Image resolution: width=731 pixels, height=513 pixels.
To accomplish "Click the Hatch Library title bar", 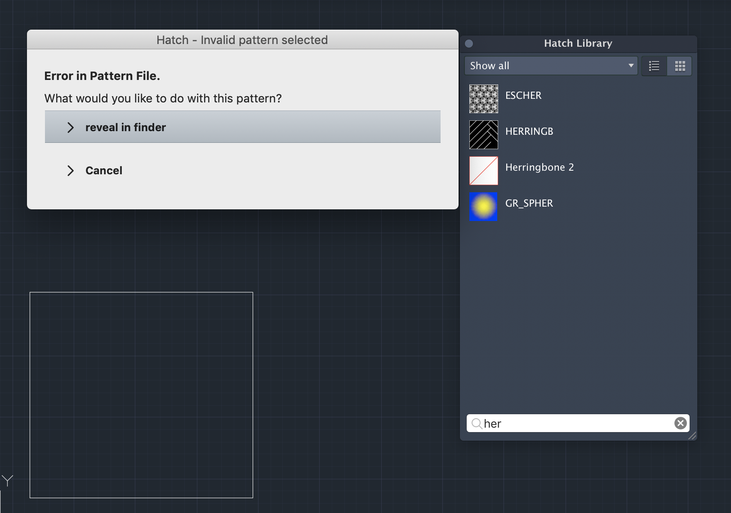I will click(x=578, y=43).
